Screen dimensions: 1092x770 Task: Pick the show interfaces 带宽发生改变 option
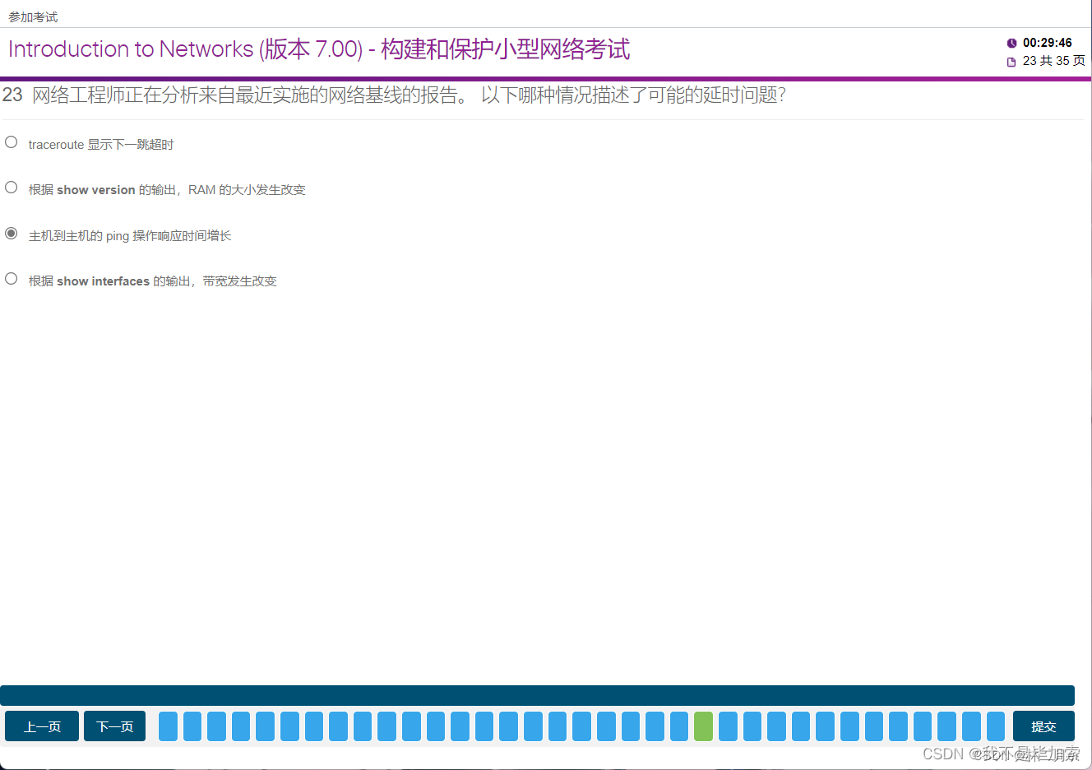click(12, 279)
